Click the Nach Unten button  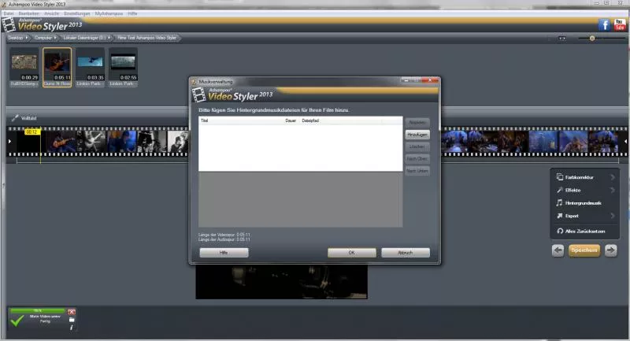coord(417,171)
